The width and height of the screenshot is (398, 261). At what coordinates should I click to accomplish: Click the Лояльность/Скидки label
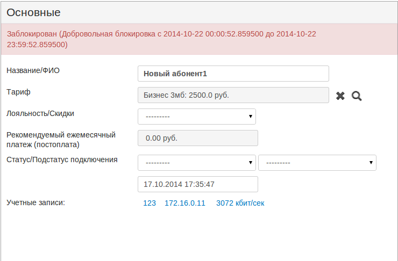pyautogui.click(x=40, y=113)
